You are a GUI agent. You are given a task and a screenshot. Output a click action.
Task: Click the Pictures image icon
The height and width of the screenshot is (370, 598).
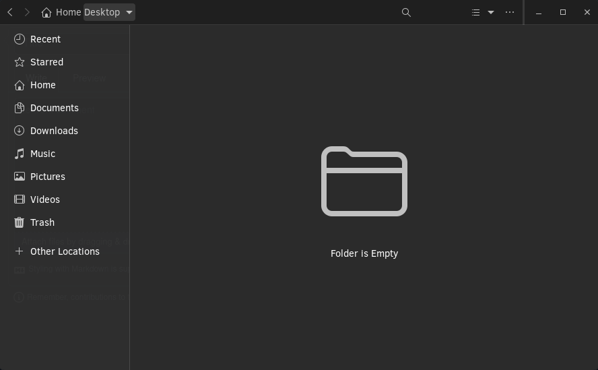[x=20, y=177]
